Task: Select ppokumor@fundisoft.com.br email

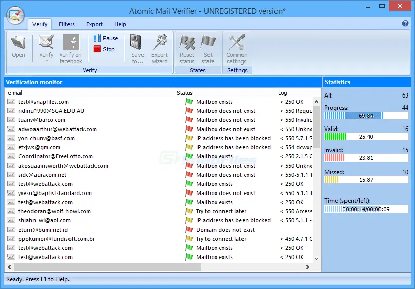Action: (x=57, y=239)
